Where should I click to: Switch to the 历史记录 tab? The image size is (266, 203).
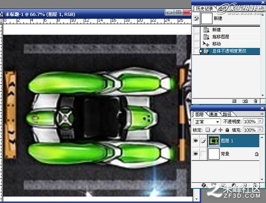[204, 8]
